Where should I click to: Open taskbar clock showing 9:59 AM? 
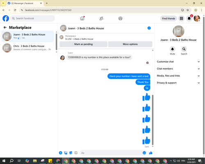point(191,161)
